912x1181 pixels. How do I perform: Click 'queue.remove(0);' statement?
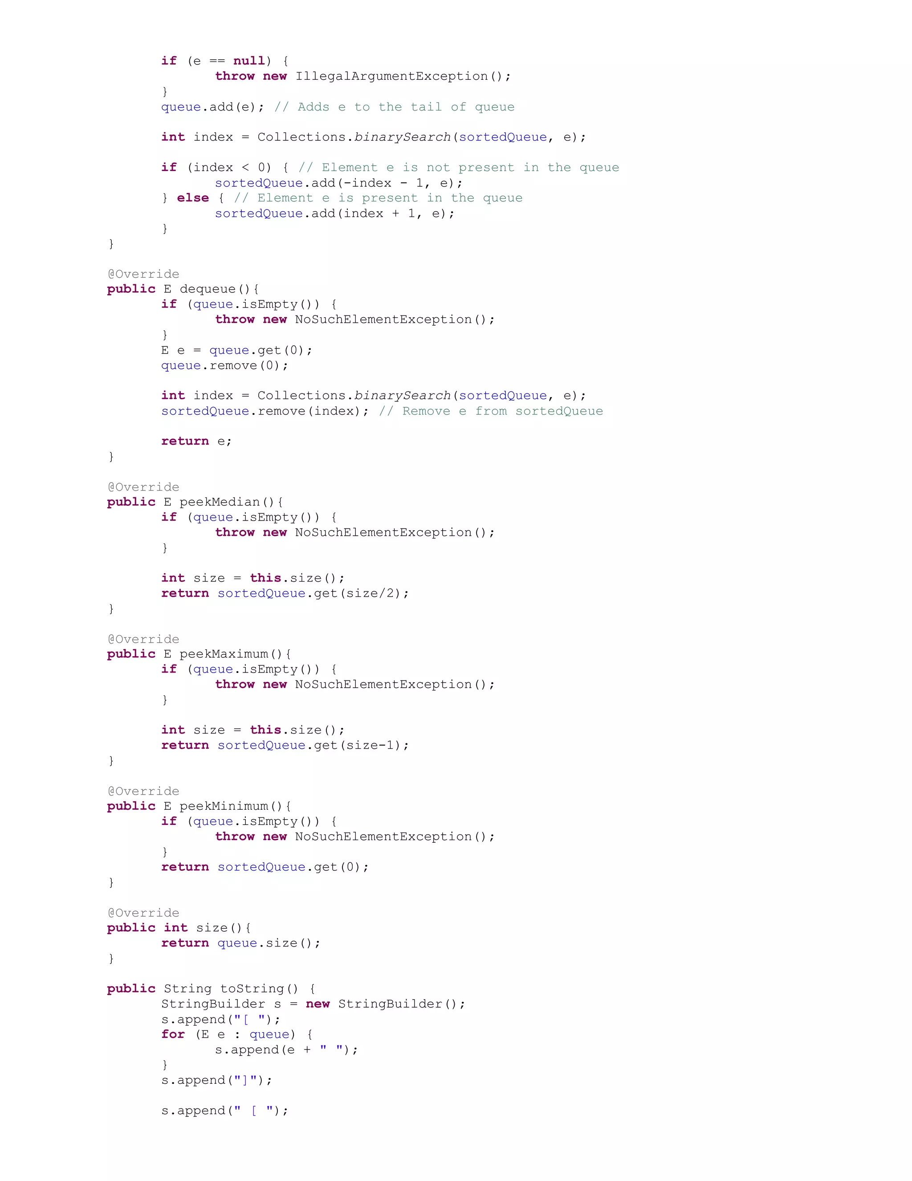tap(225, 365)
